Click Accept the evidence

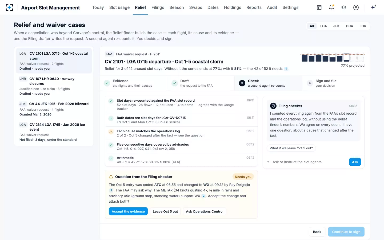pyautogui.click(x=128, y=211)
